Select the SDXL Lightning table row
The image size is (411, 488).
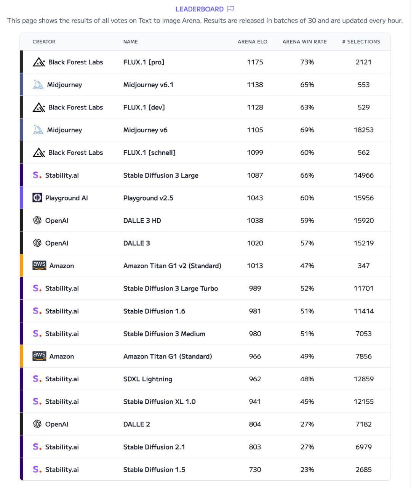[206, 379]
